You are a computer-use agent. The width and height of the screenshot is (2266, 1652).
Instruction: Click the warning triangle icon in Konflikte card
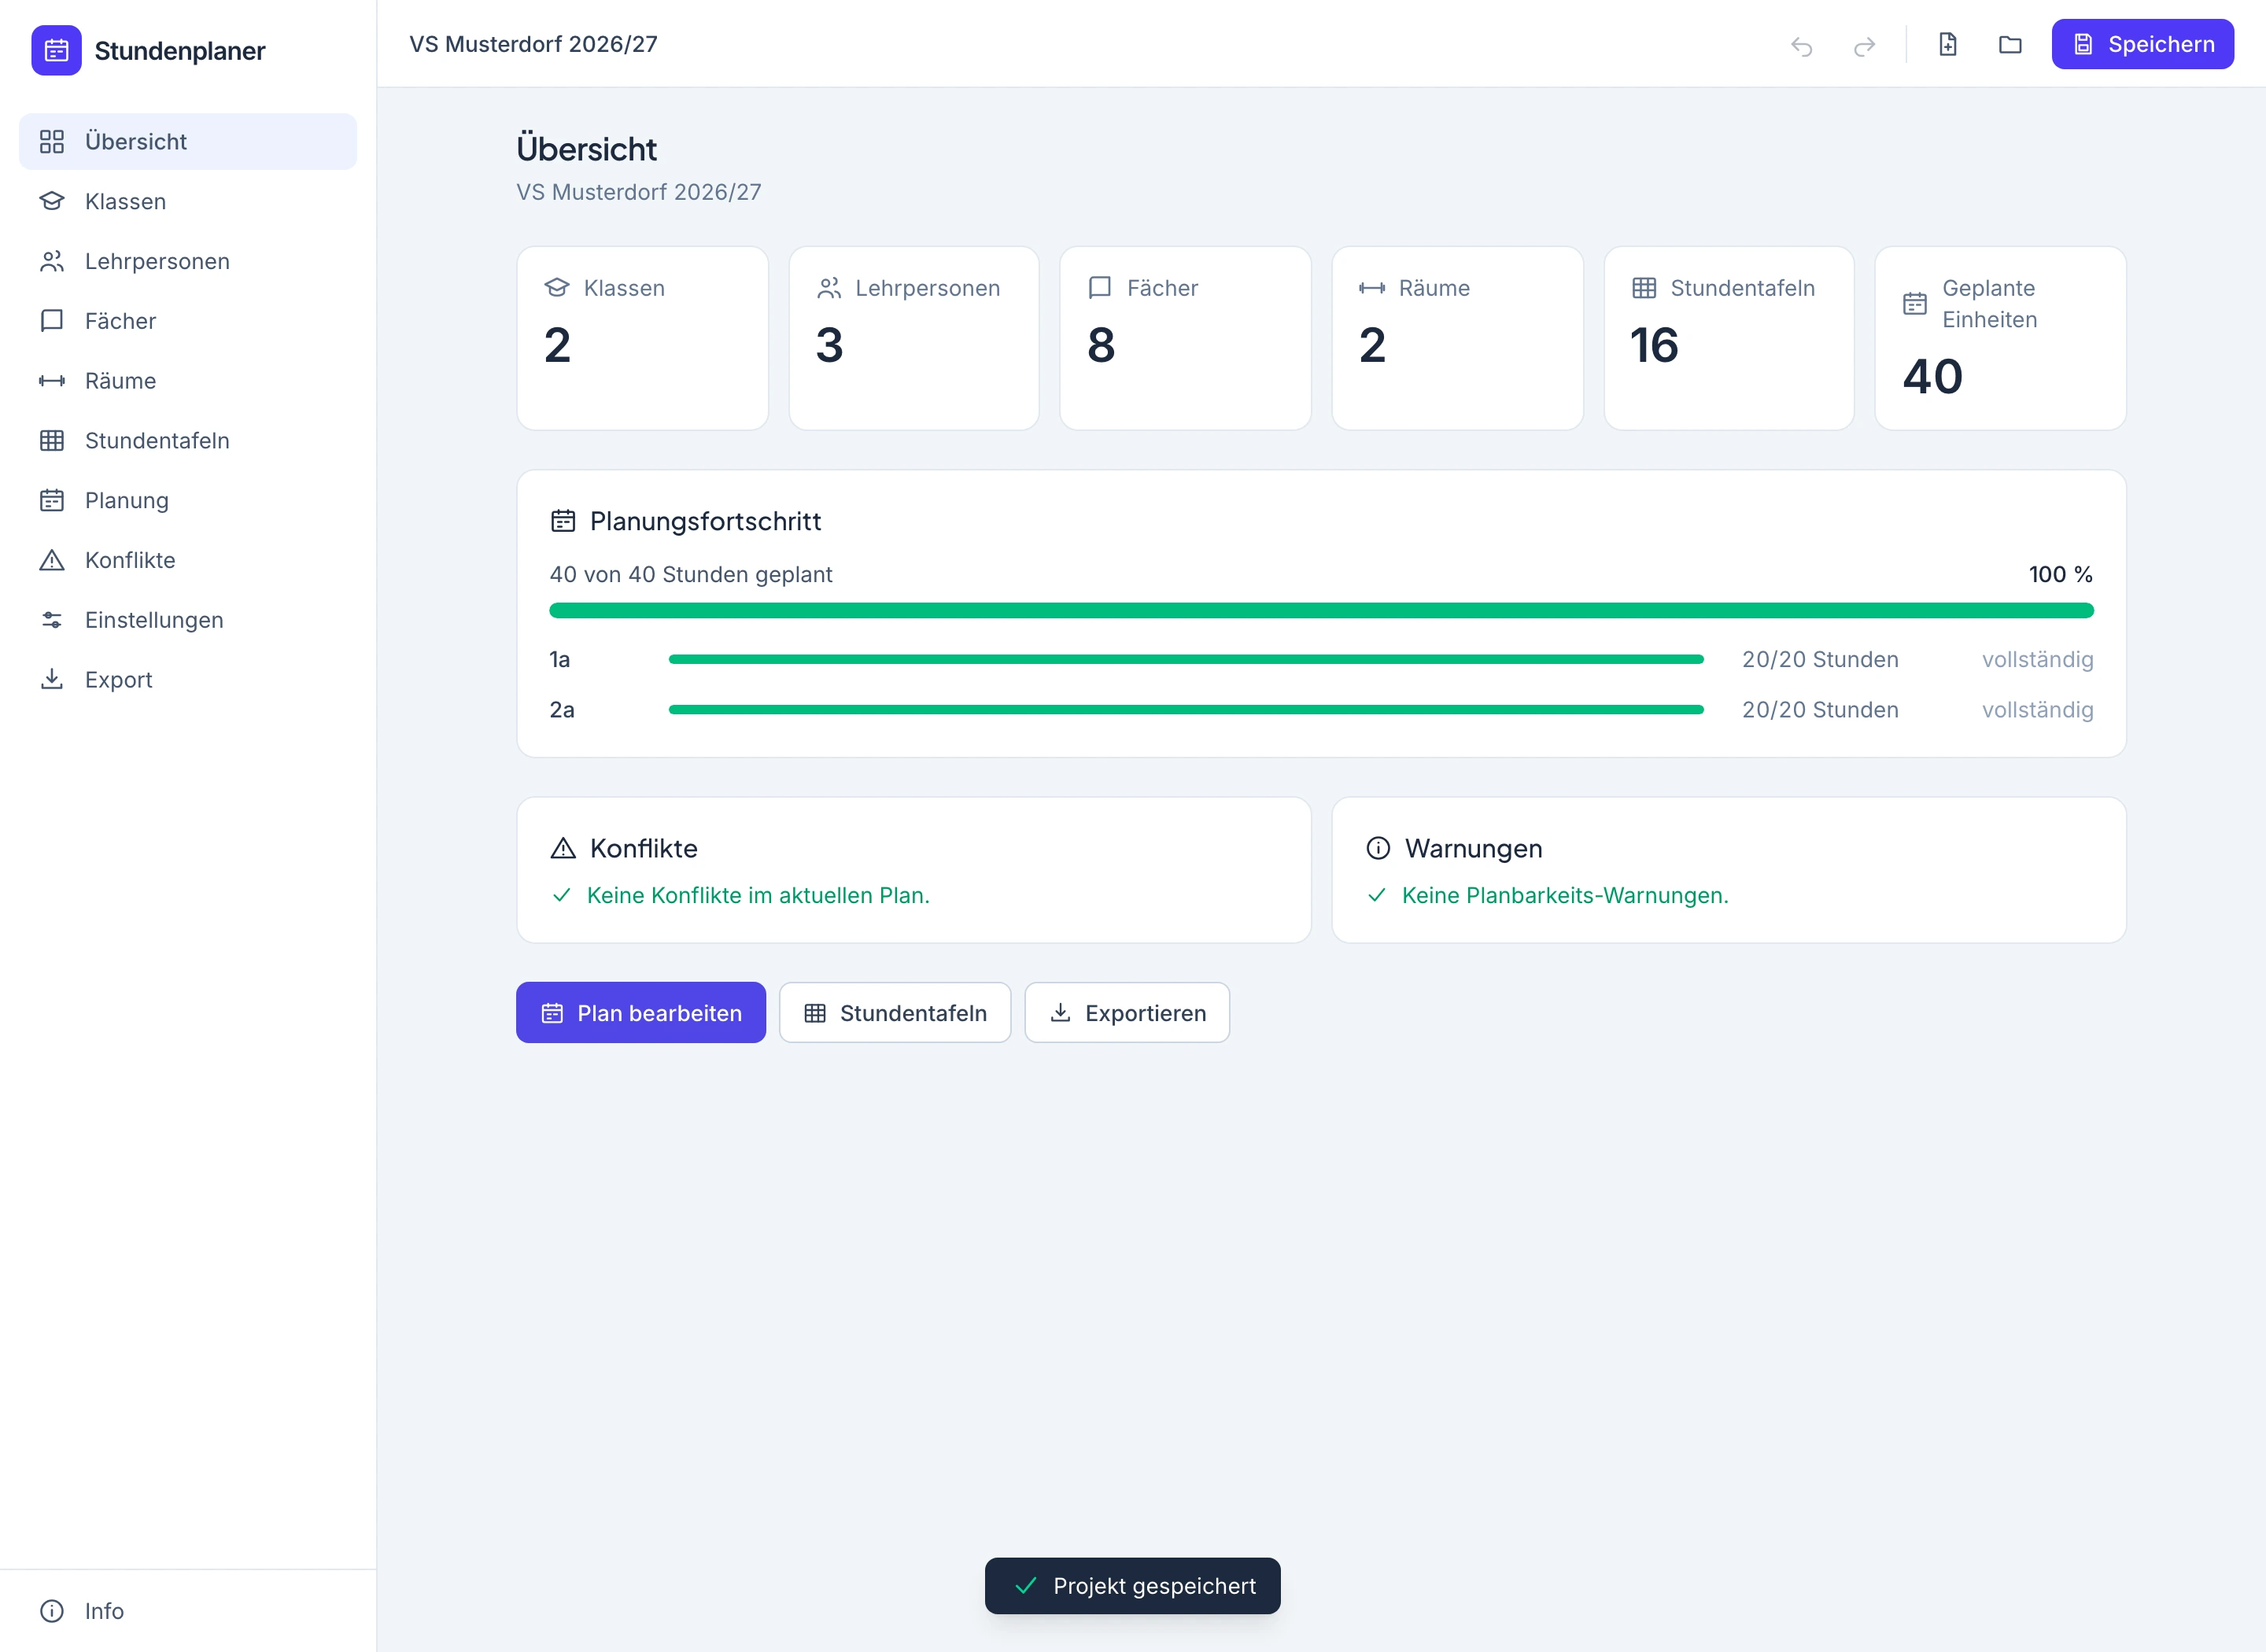coord(563,848)
